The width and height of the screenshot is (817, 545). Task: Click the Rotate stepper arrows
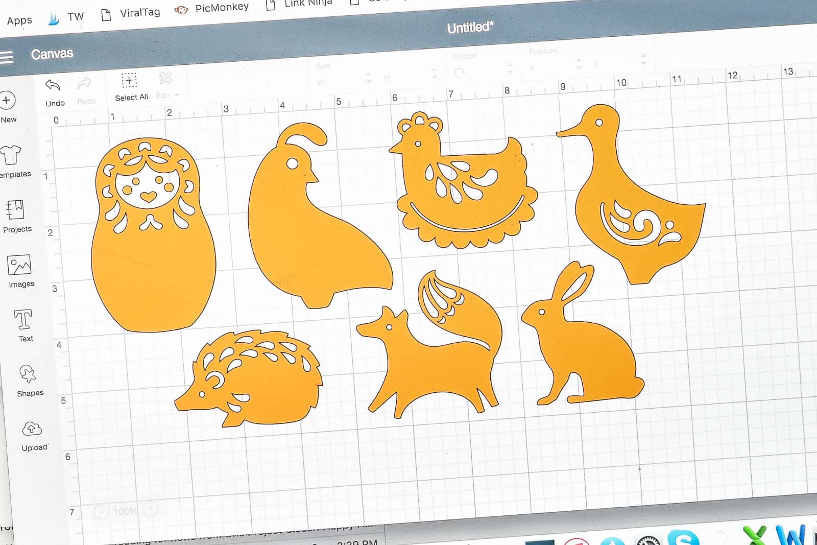coord(510,67)
